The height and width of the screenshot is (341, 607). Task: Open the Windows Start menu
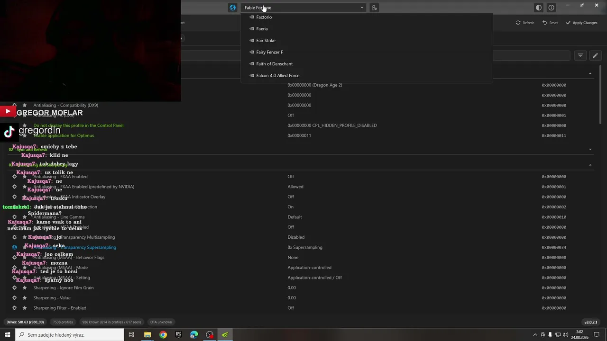[8, 335]
